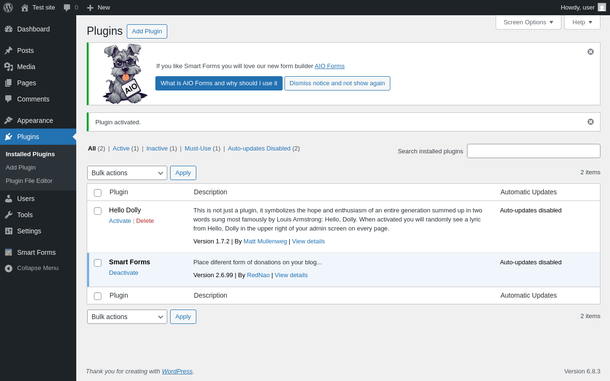Click the bottom Apply button

tap(183, 317)
